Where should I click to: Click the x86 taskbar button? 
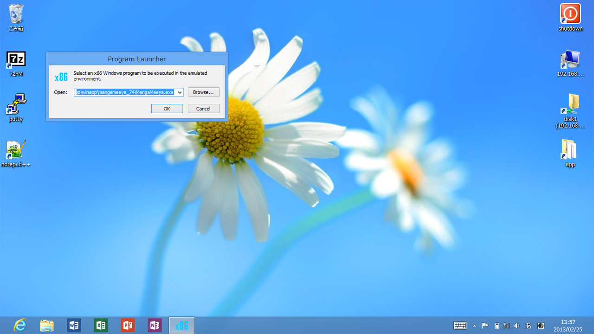pos(181,325)
